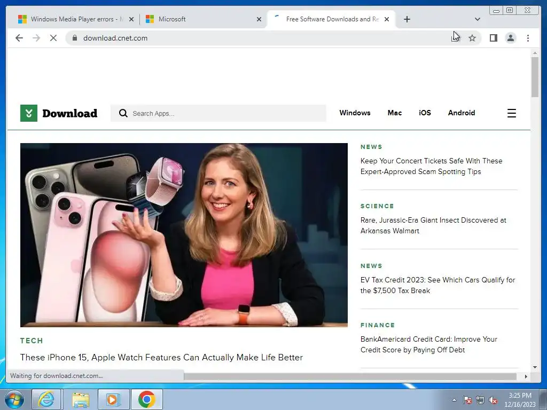This screenshot has width=547, height=410.
Task: Open the Chrome profile avatar menu
Action: tap(510, 38)
